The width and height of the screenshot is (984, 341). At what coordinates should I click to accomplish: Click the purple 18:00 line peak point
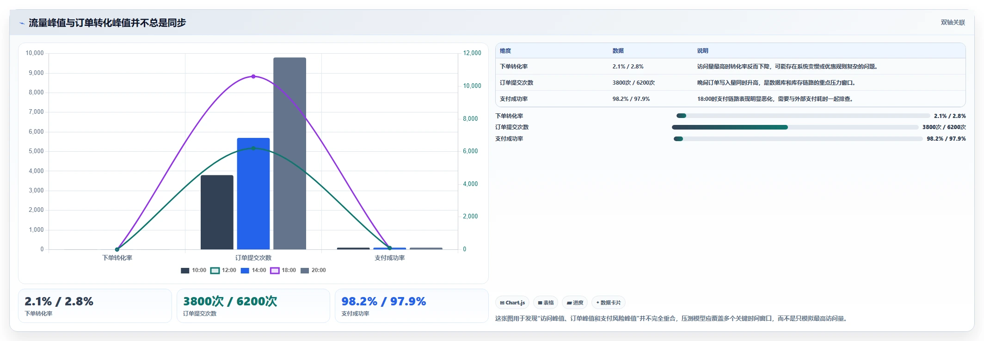253,76
